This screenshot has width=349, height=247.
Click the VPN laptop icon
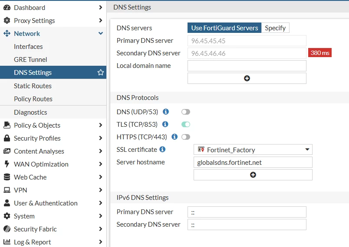tap(7, 190)
